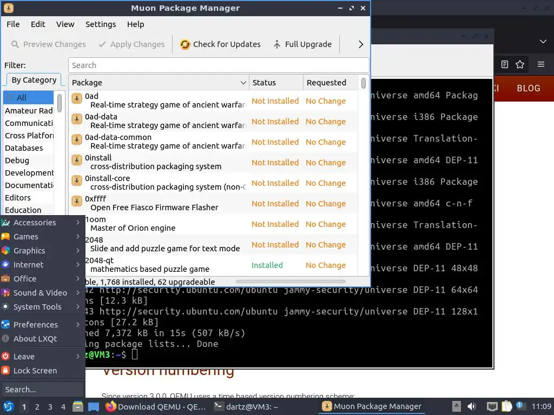Select the Editors category
Screen dimensions: 554x415
pyautogui.click(x=28, y=198)
